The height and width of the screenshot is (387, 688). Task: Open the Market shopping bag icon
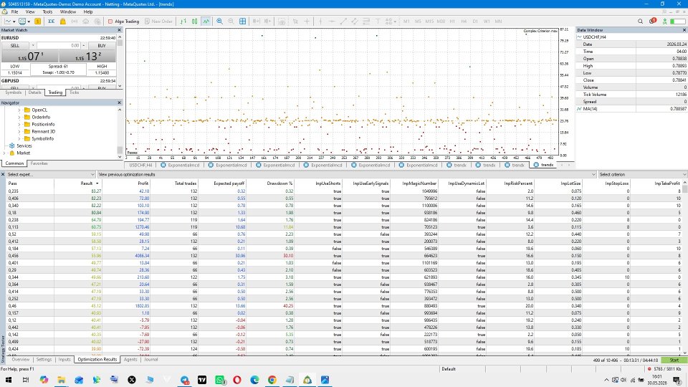pos(63,21)
